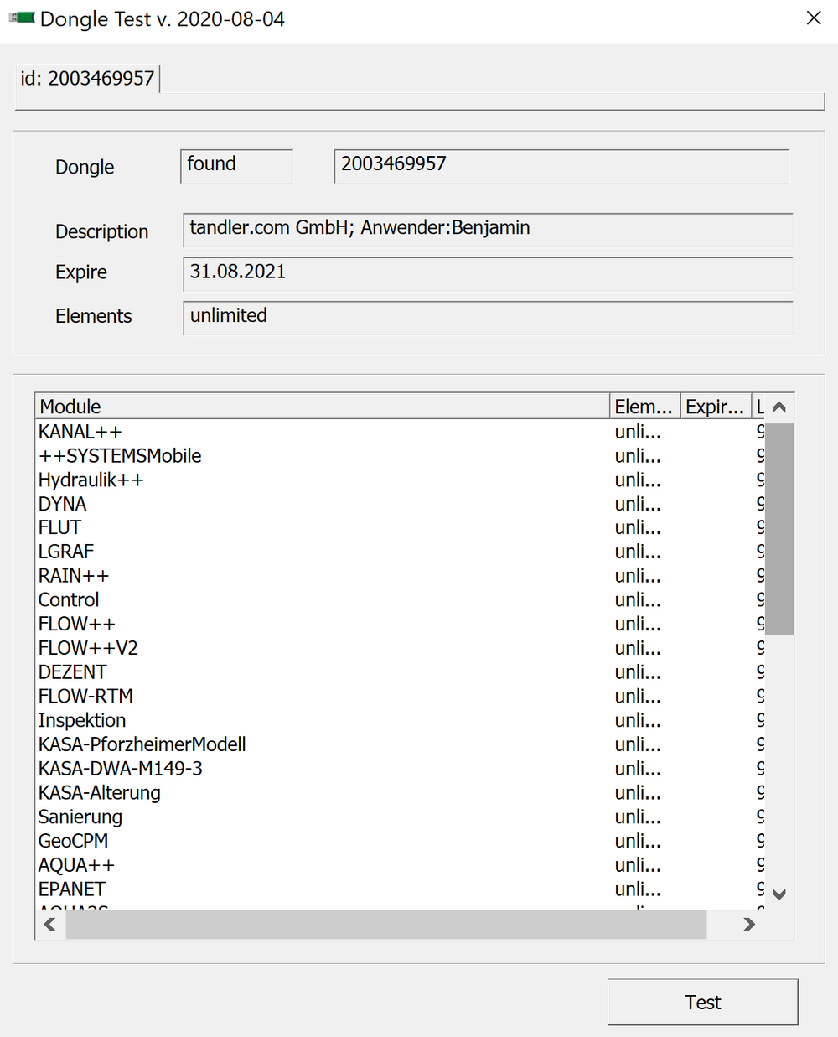838x1037 pixels.
Task: Click the scroll down arrow of module list
Action: tap(779, 894)
